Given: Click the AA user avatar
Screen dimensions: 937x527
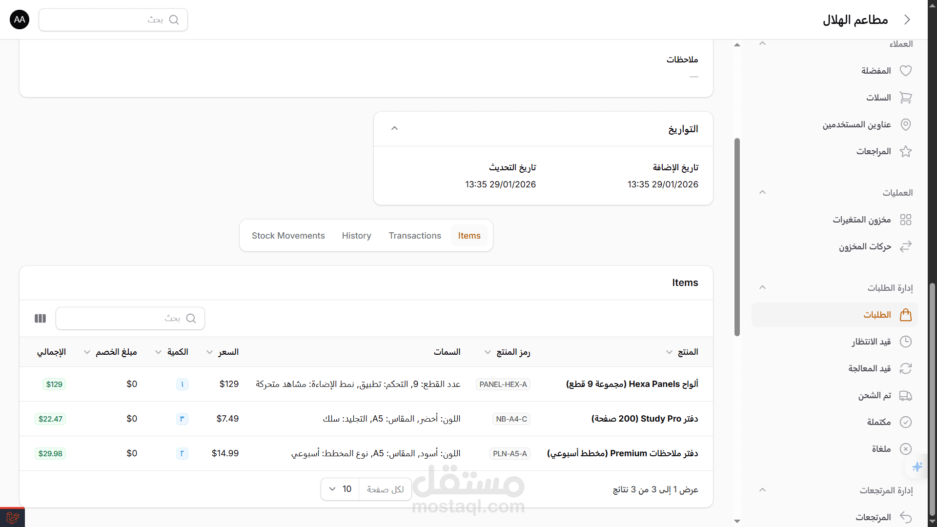Looking at the screenshot, I should (20, 20).
